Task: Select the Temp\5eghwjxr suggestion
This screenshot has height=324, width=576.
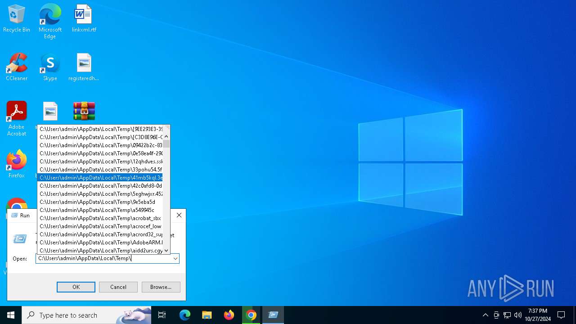Action: (100, 194)
